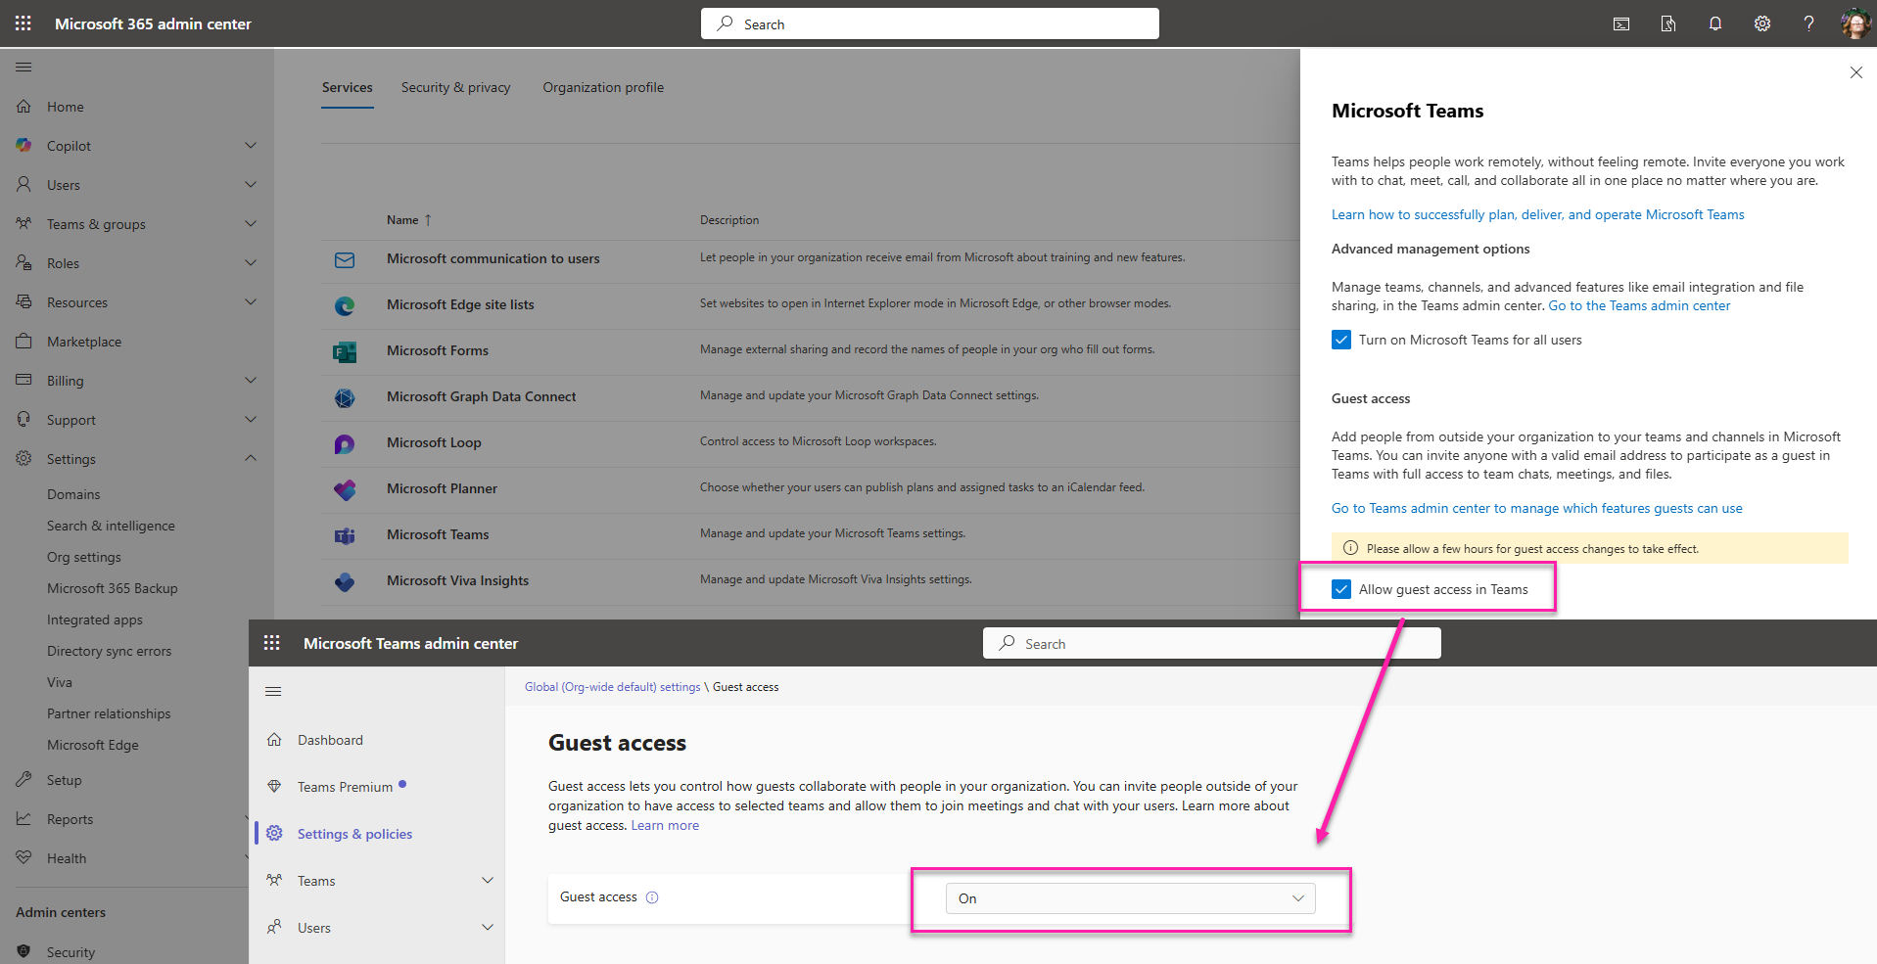The width and height of the screenshot is (1877, 964).
Task: Click the Health heart icon
Action: click(23, 857)
